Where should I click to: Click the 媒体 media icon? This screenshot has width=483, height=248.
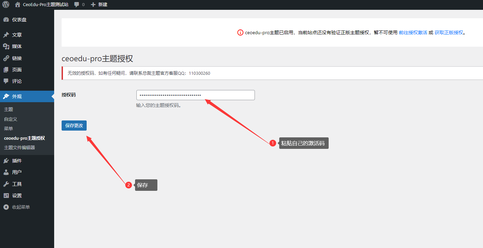tap(6, 46)
